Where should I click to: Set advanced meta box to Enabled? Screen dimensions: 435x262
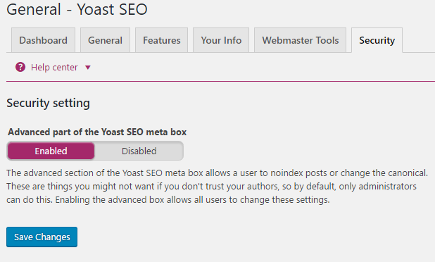click(51, 151)
